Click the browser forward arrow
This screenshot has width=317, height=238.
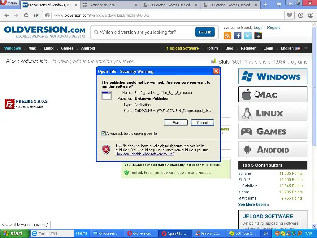pyautogui.click(x=16, y=15)
